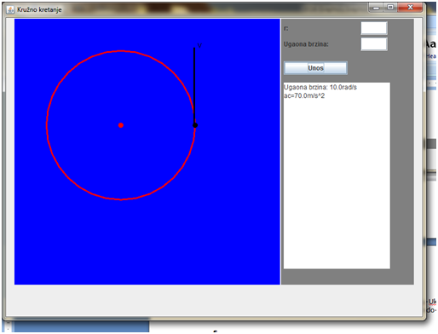Click the Unos button

click(315, 68)
